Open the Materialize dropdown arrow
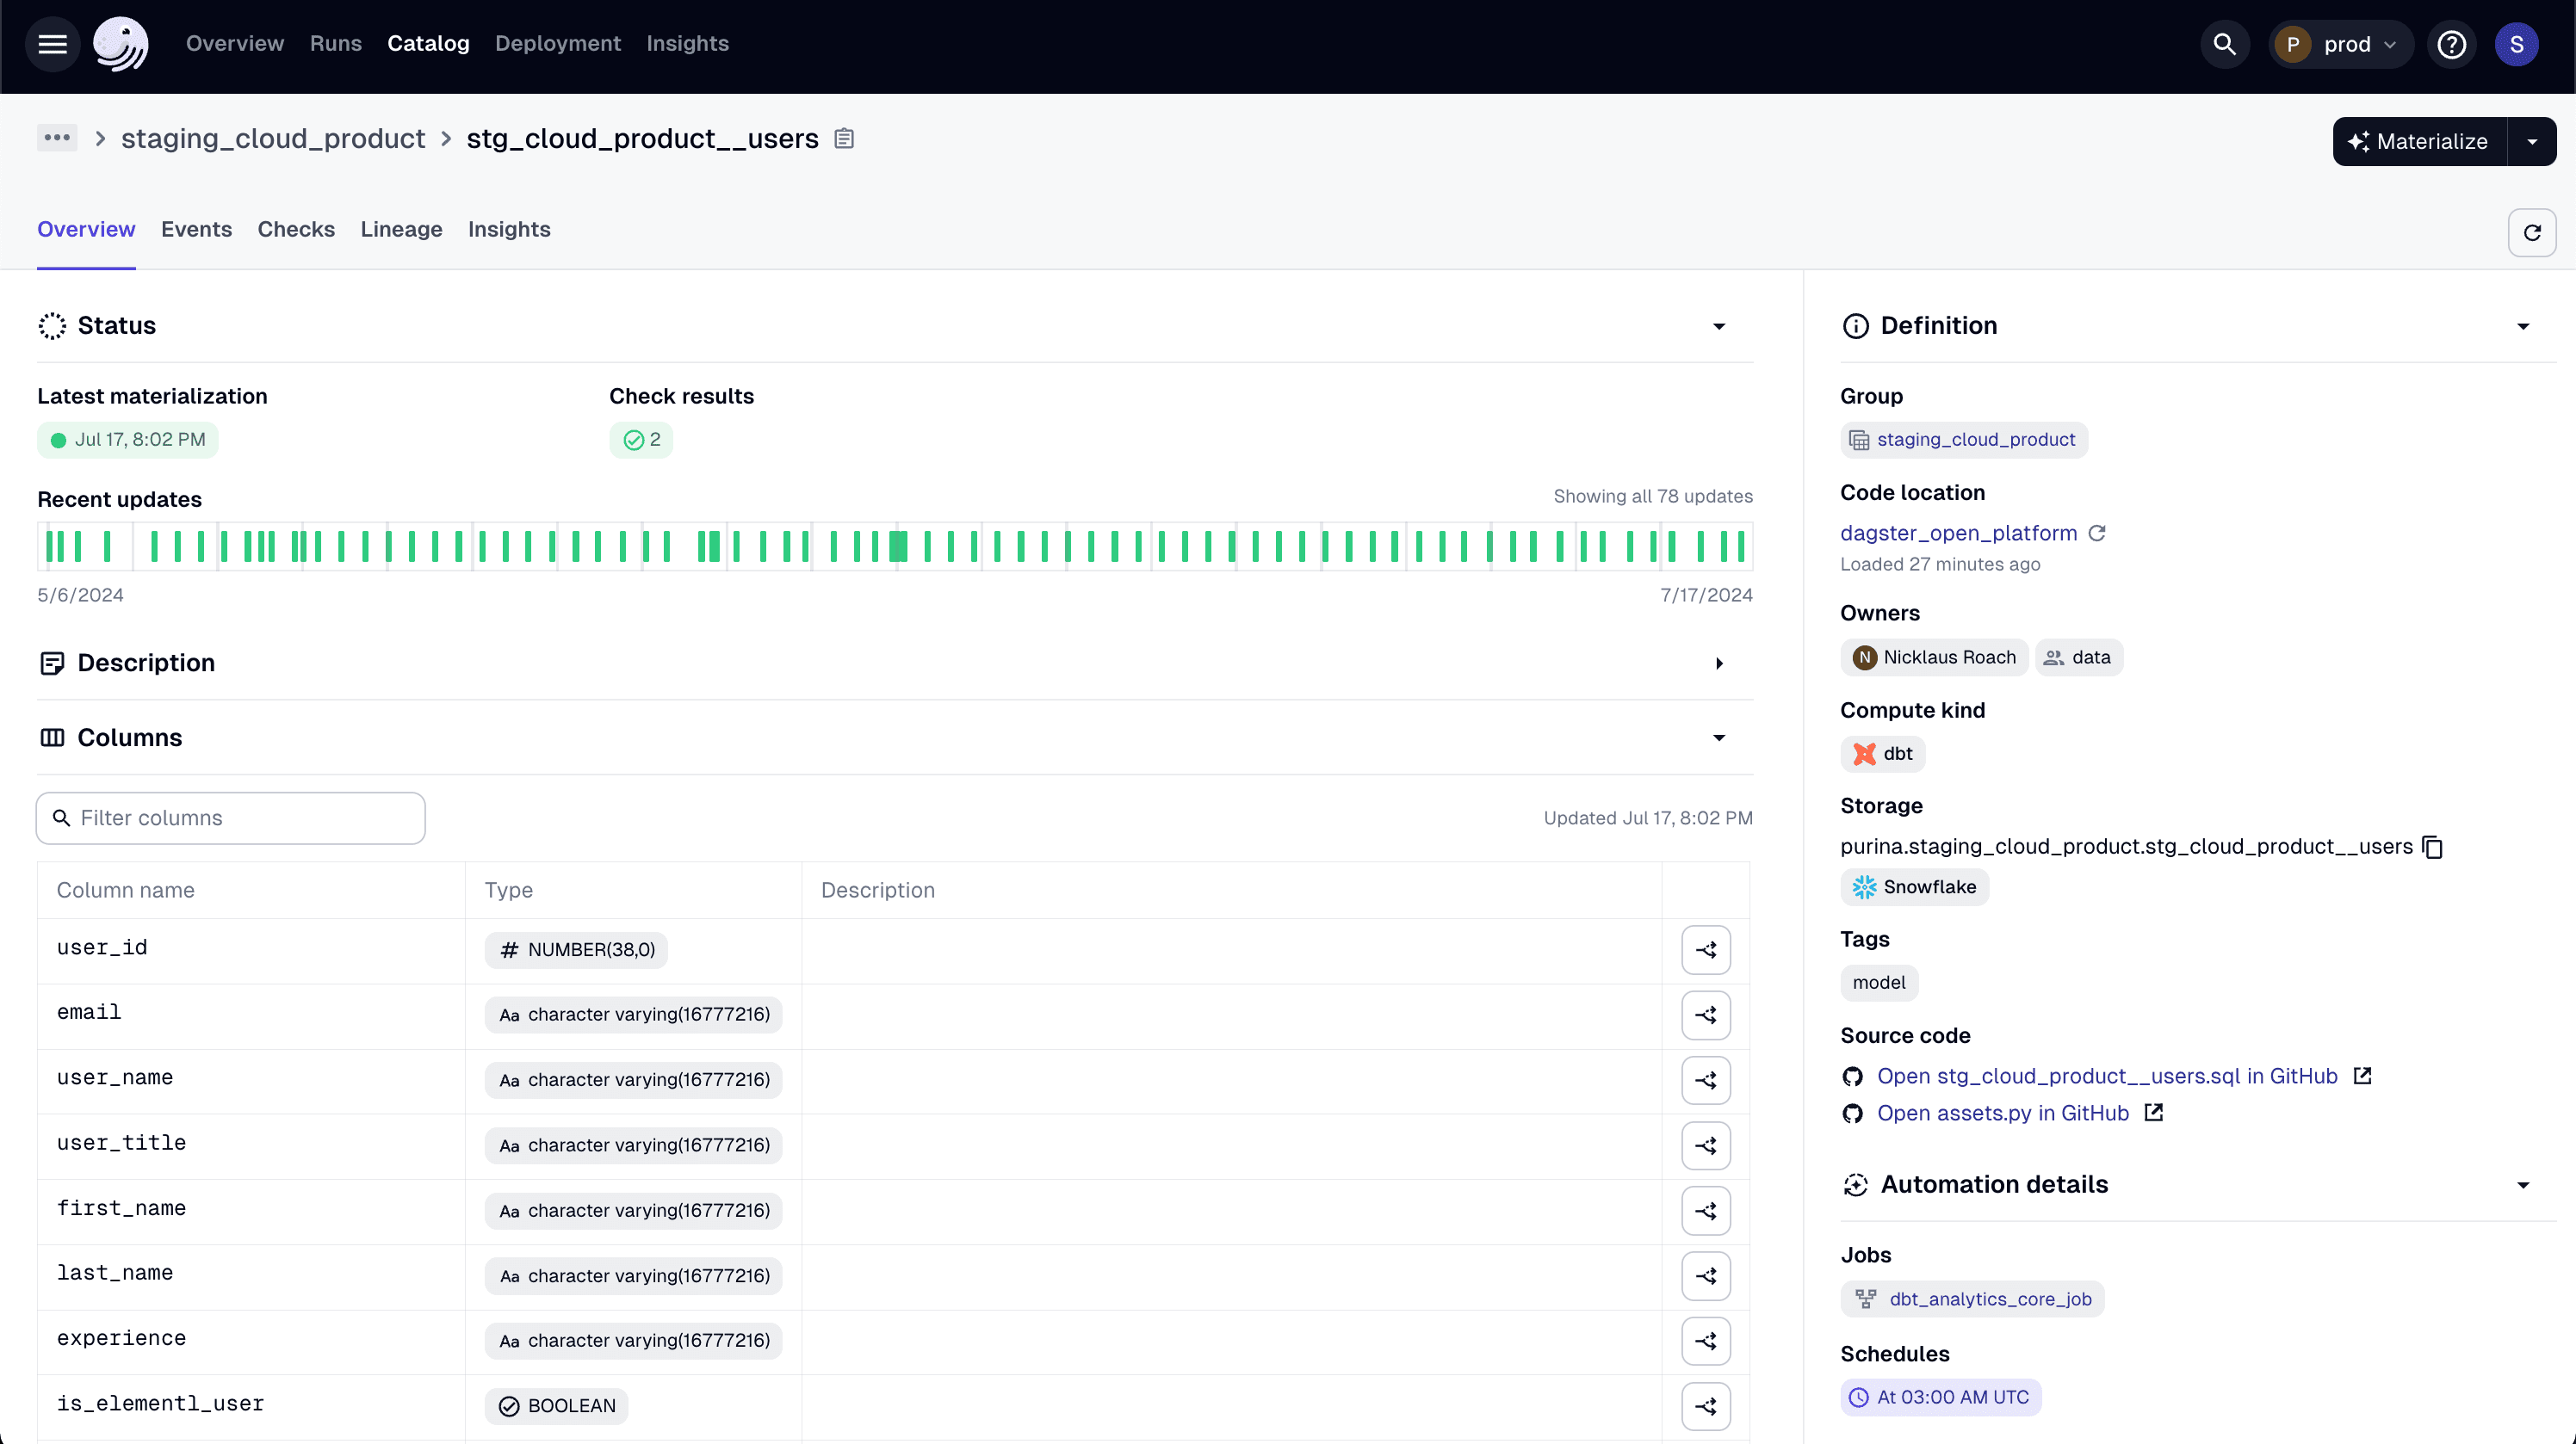The width and height of the screenshot is (2576, 1444). 2533,141
